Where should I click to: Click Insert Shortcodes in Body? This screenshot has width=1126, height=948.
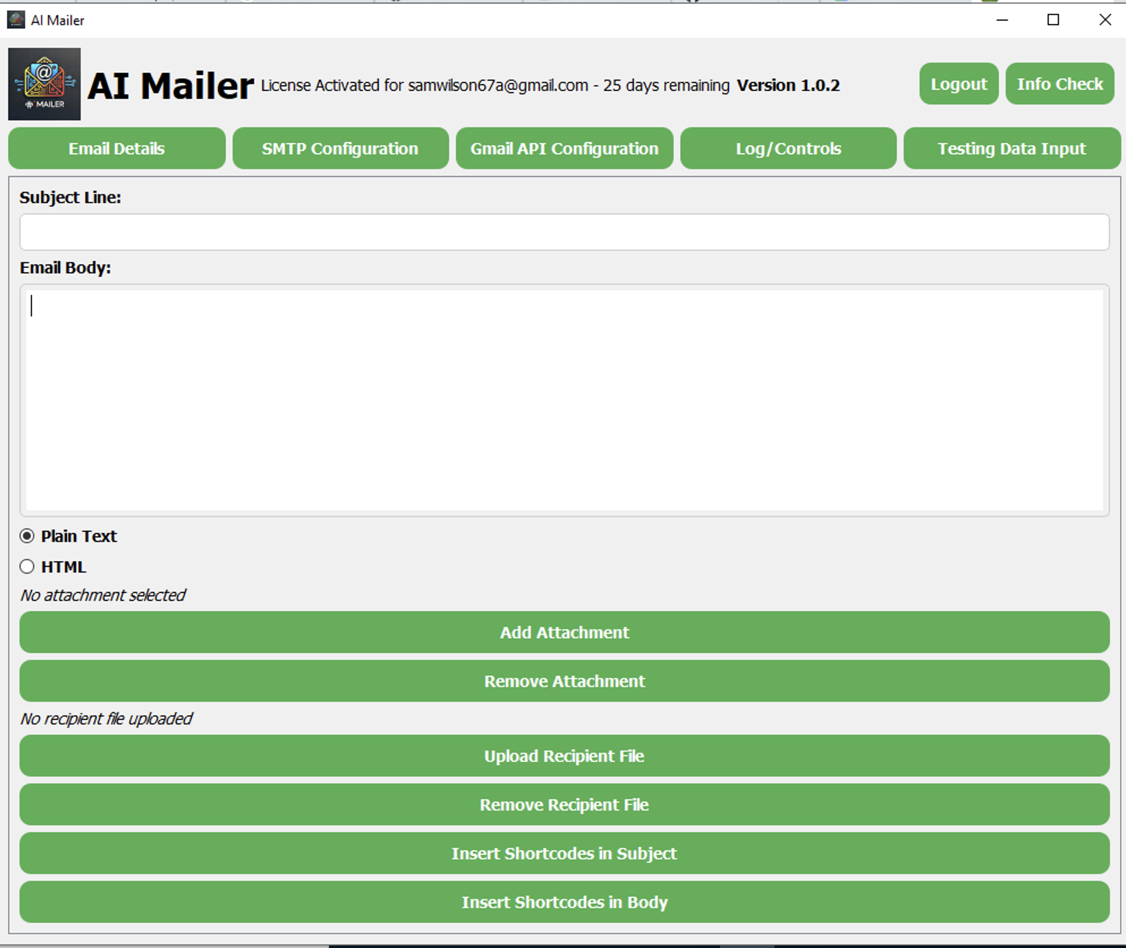pyautogui.click(x=564, y=902)
